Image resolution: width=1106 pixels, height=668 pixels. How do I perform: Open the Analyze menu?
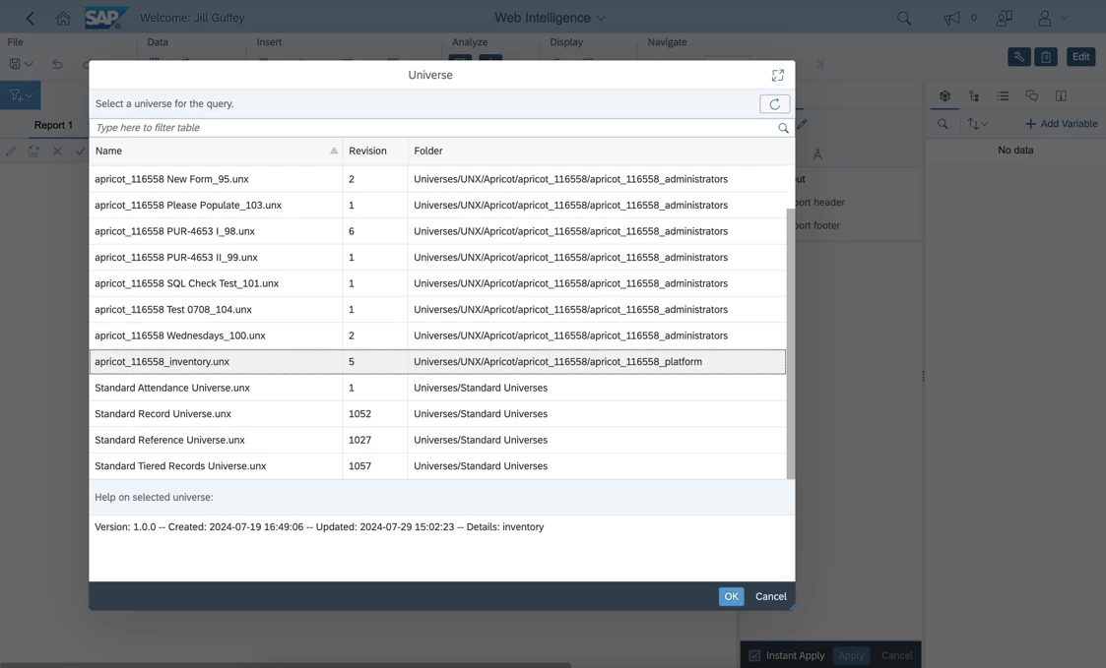pos(469,42)
